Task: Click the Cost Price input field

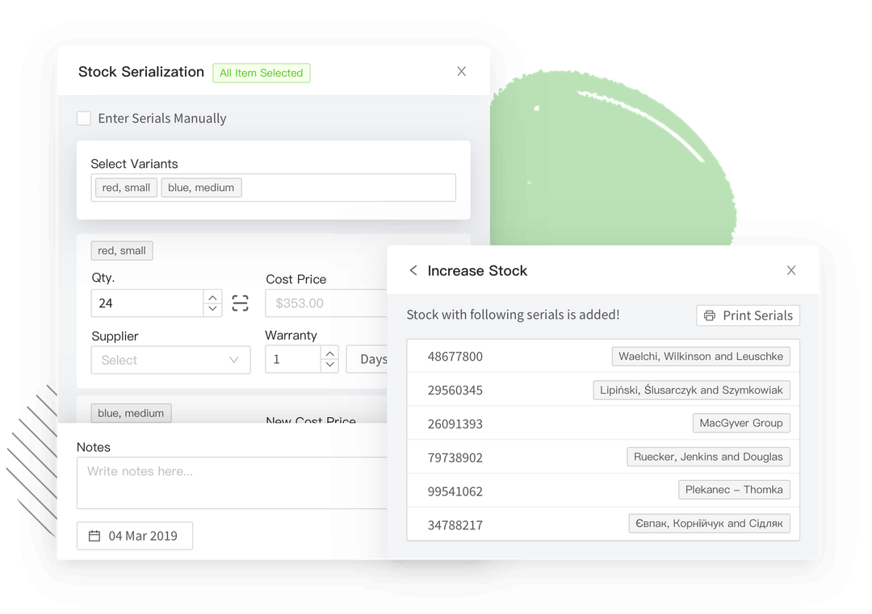Action: pos(323,303)
